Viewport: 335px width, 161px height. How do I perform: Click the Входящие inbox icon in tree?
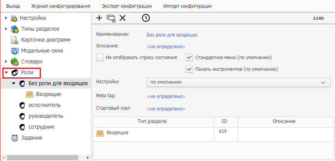pyautogui.click(x=30, y=94)
